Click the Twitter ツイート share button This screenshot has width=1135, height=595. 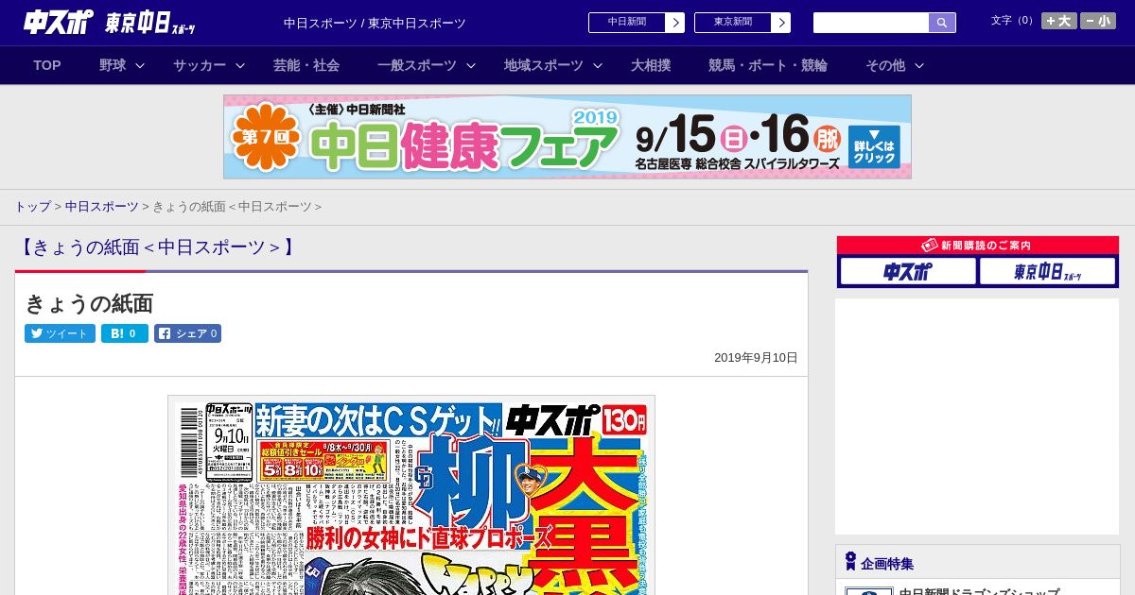[60, 333]
